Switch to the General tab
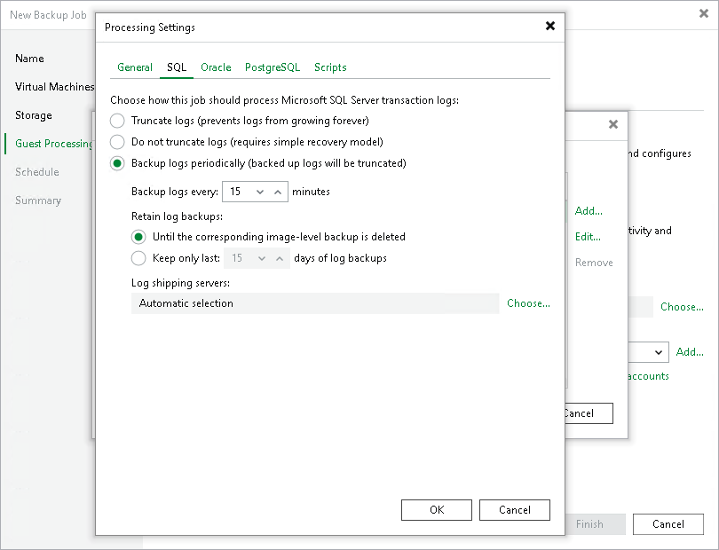The width and height of the screenshot is (719, 550). [x=135, y=67]
